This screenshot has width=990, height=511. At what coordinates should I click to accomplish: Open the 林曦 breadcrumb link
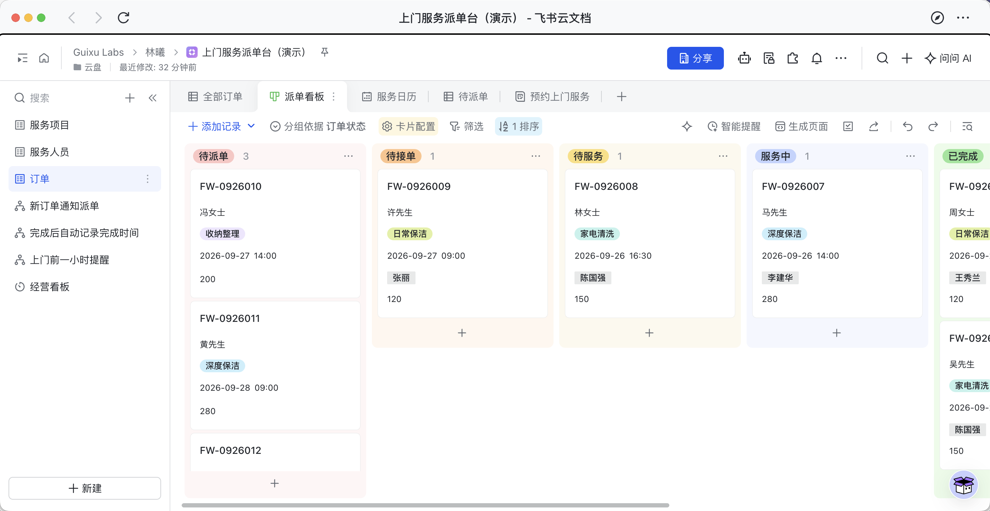point(155,52)
